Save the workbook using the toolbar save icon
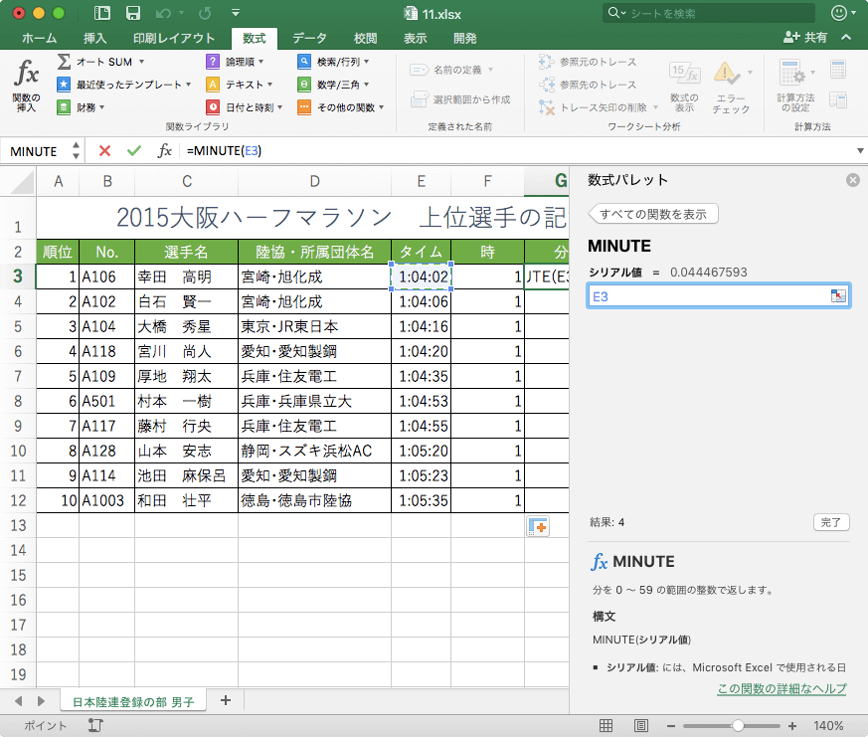The width and height of the screenshot is (868, 737). pos(133,14)
